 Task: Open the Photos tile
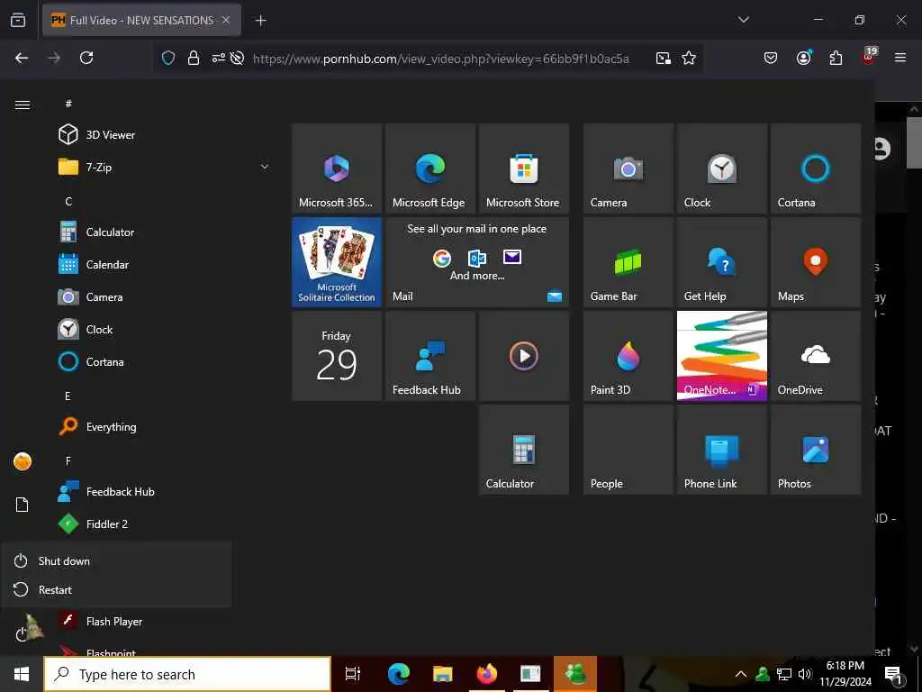coord(815,450)
